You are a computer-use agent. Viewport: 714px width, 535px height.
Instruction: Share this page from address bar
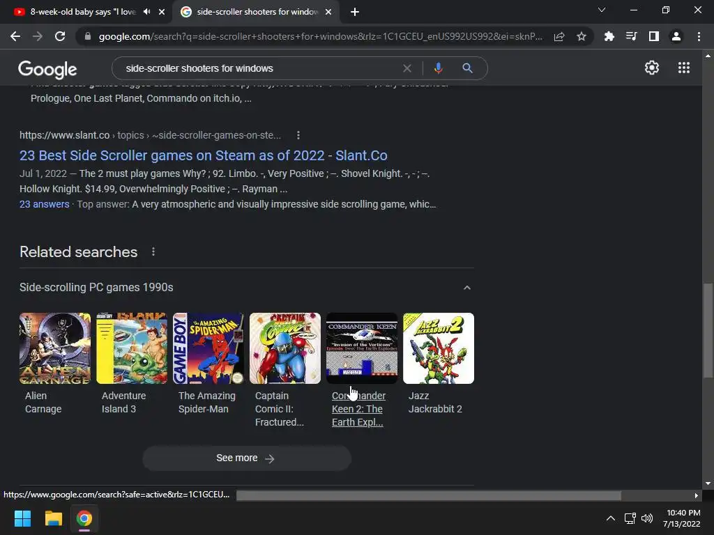(559, 36)
